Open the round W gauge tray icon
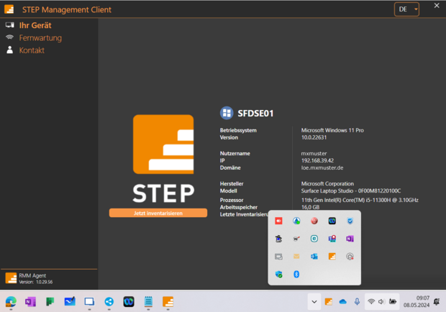Viewport: 446px width, 312px height. pyautogui.click(x=296, y=239)
